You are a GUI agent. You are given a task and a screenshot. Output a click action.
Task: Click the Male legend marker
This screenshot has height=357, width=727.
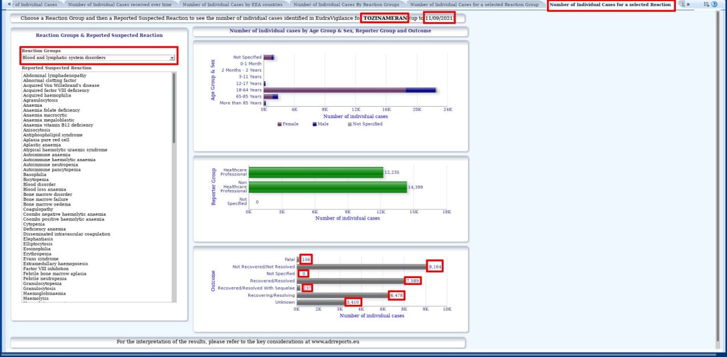pyautogui.click(x=314, y=124)
